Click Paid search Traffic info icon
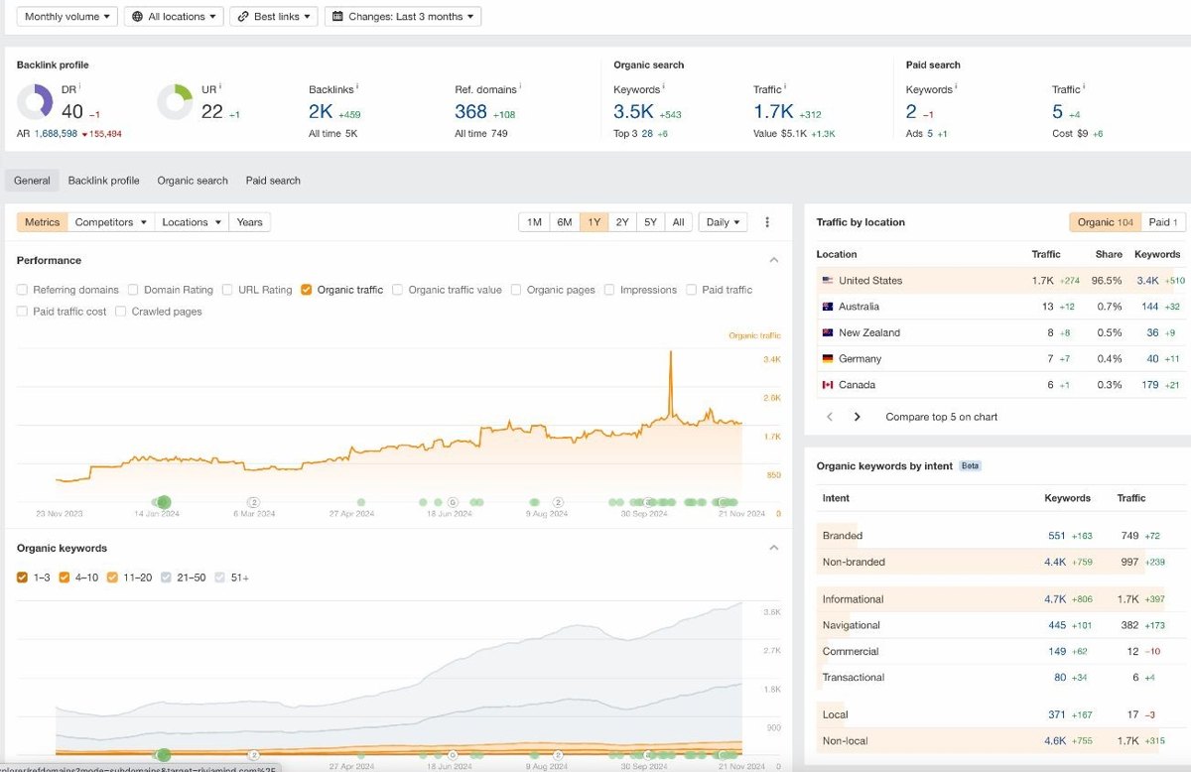The height and width of the screenshot is (772, 1191). click(1084, 86)
